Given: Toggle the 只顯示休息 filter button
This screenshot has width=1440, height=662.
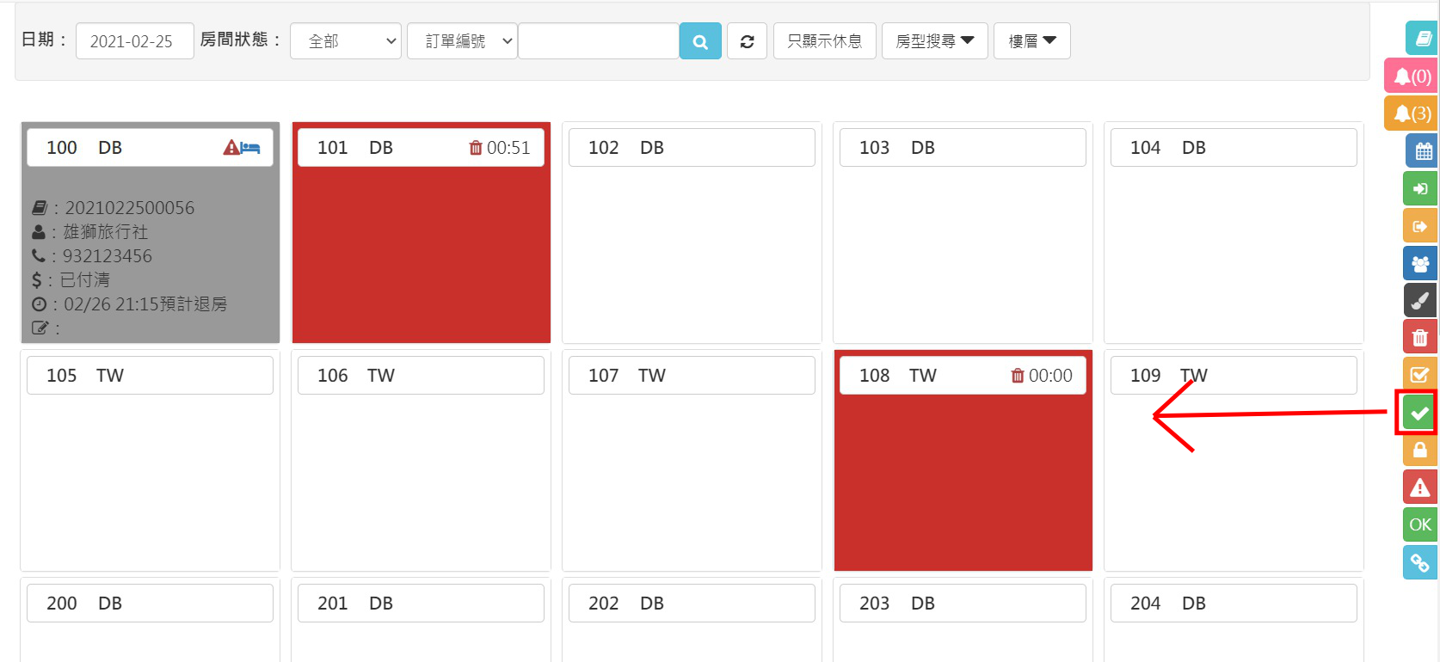Looking at the screenshot, I should coord(824,41).
